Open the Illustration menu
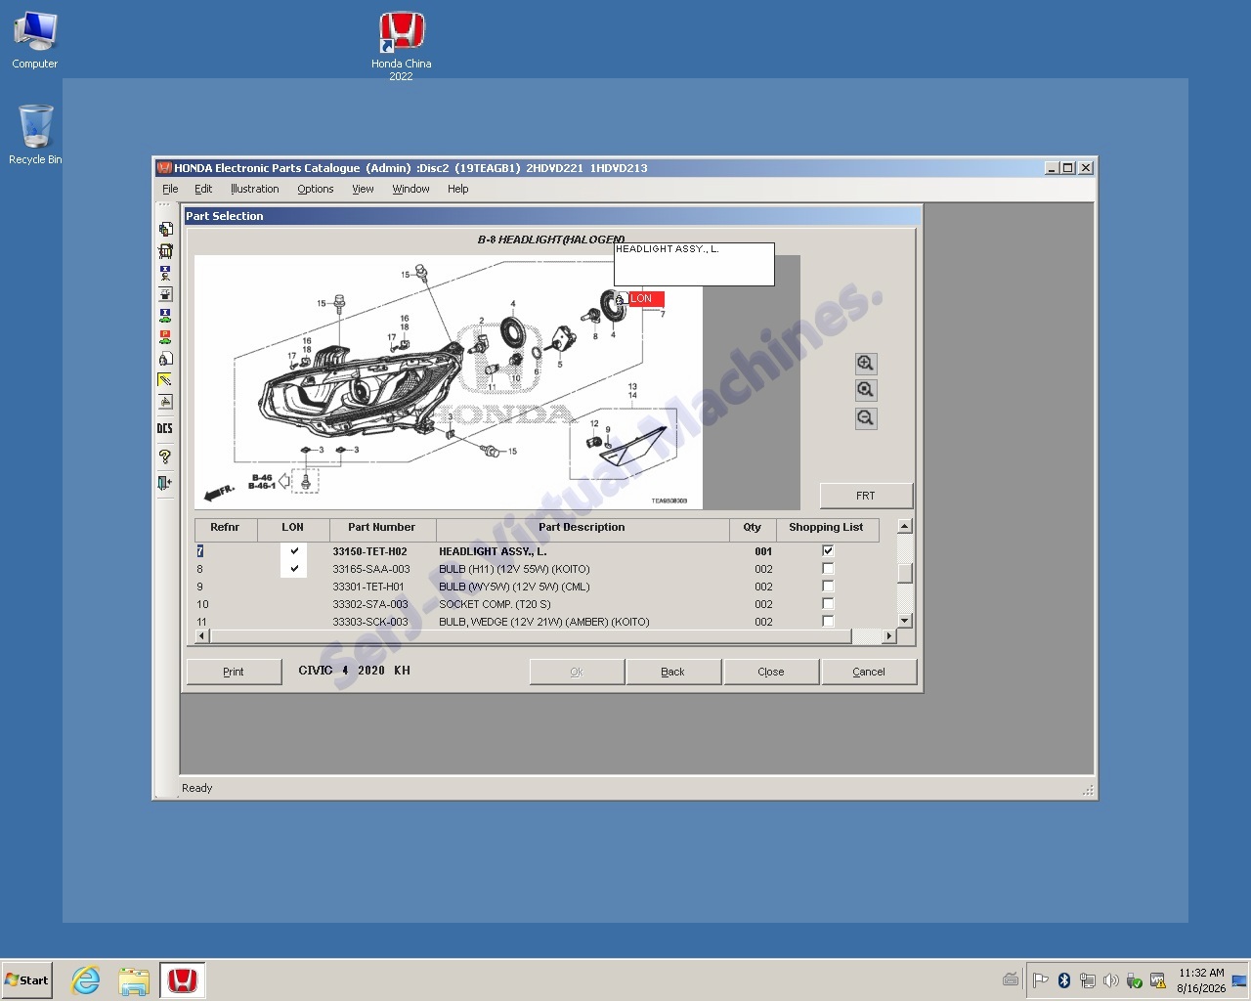This screenshot has height=1001, width=1251. [x=254, y=189]
